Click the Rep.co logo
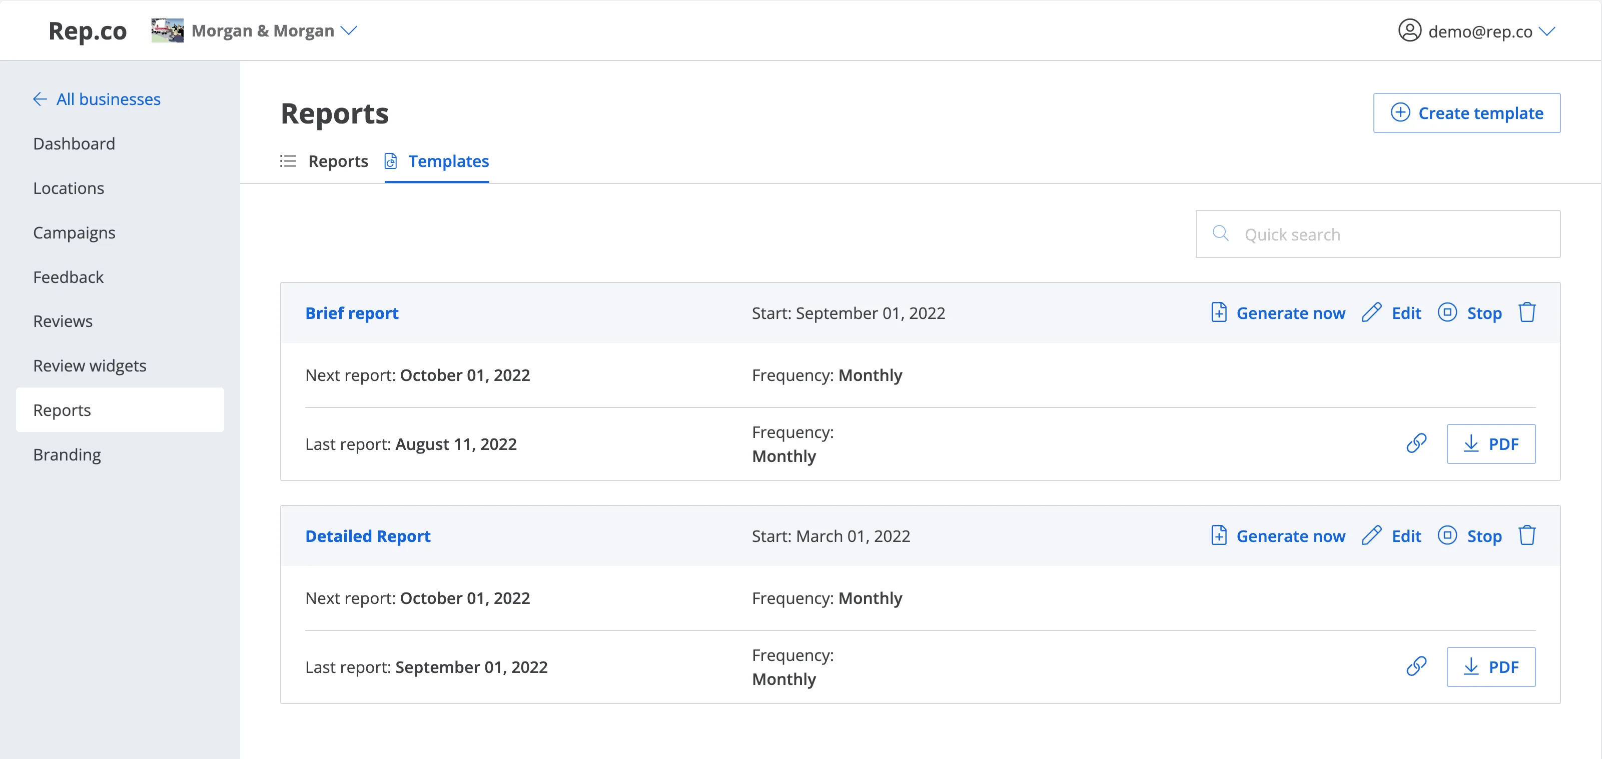The height and width of the screenshot is (759, 1602). pyautogui.click(x=88, y=30)
